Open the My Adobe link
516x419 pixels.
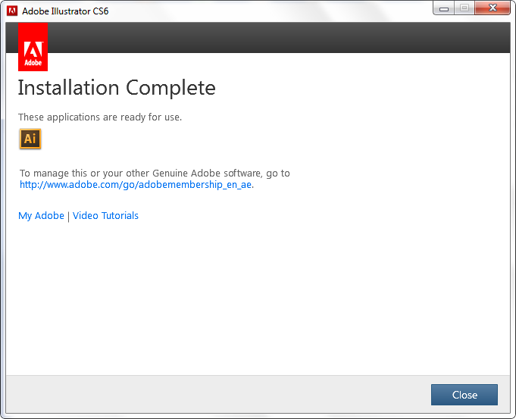click(x=41, y=216)
